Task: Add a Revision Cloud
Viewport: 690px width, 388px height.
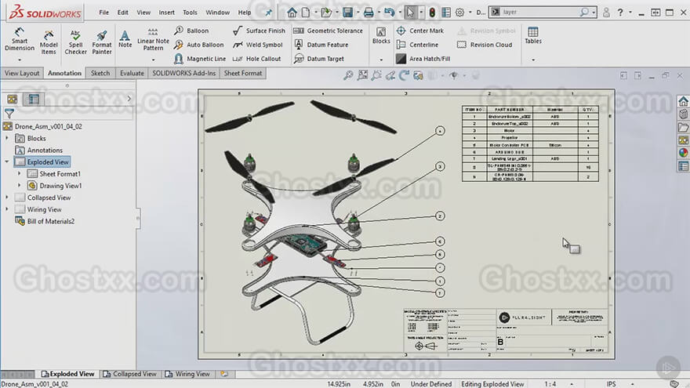Action: (x=485, y=45)
